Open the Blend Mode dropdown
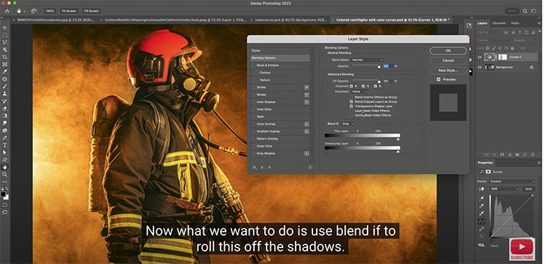This screenshot has width=546, height=264. tap(368, 60)
